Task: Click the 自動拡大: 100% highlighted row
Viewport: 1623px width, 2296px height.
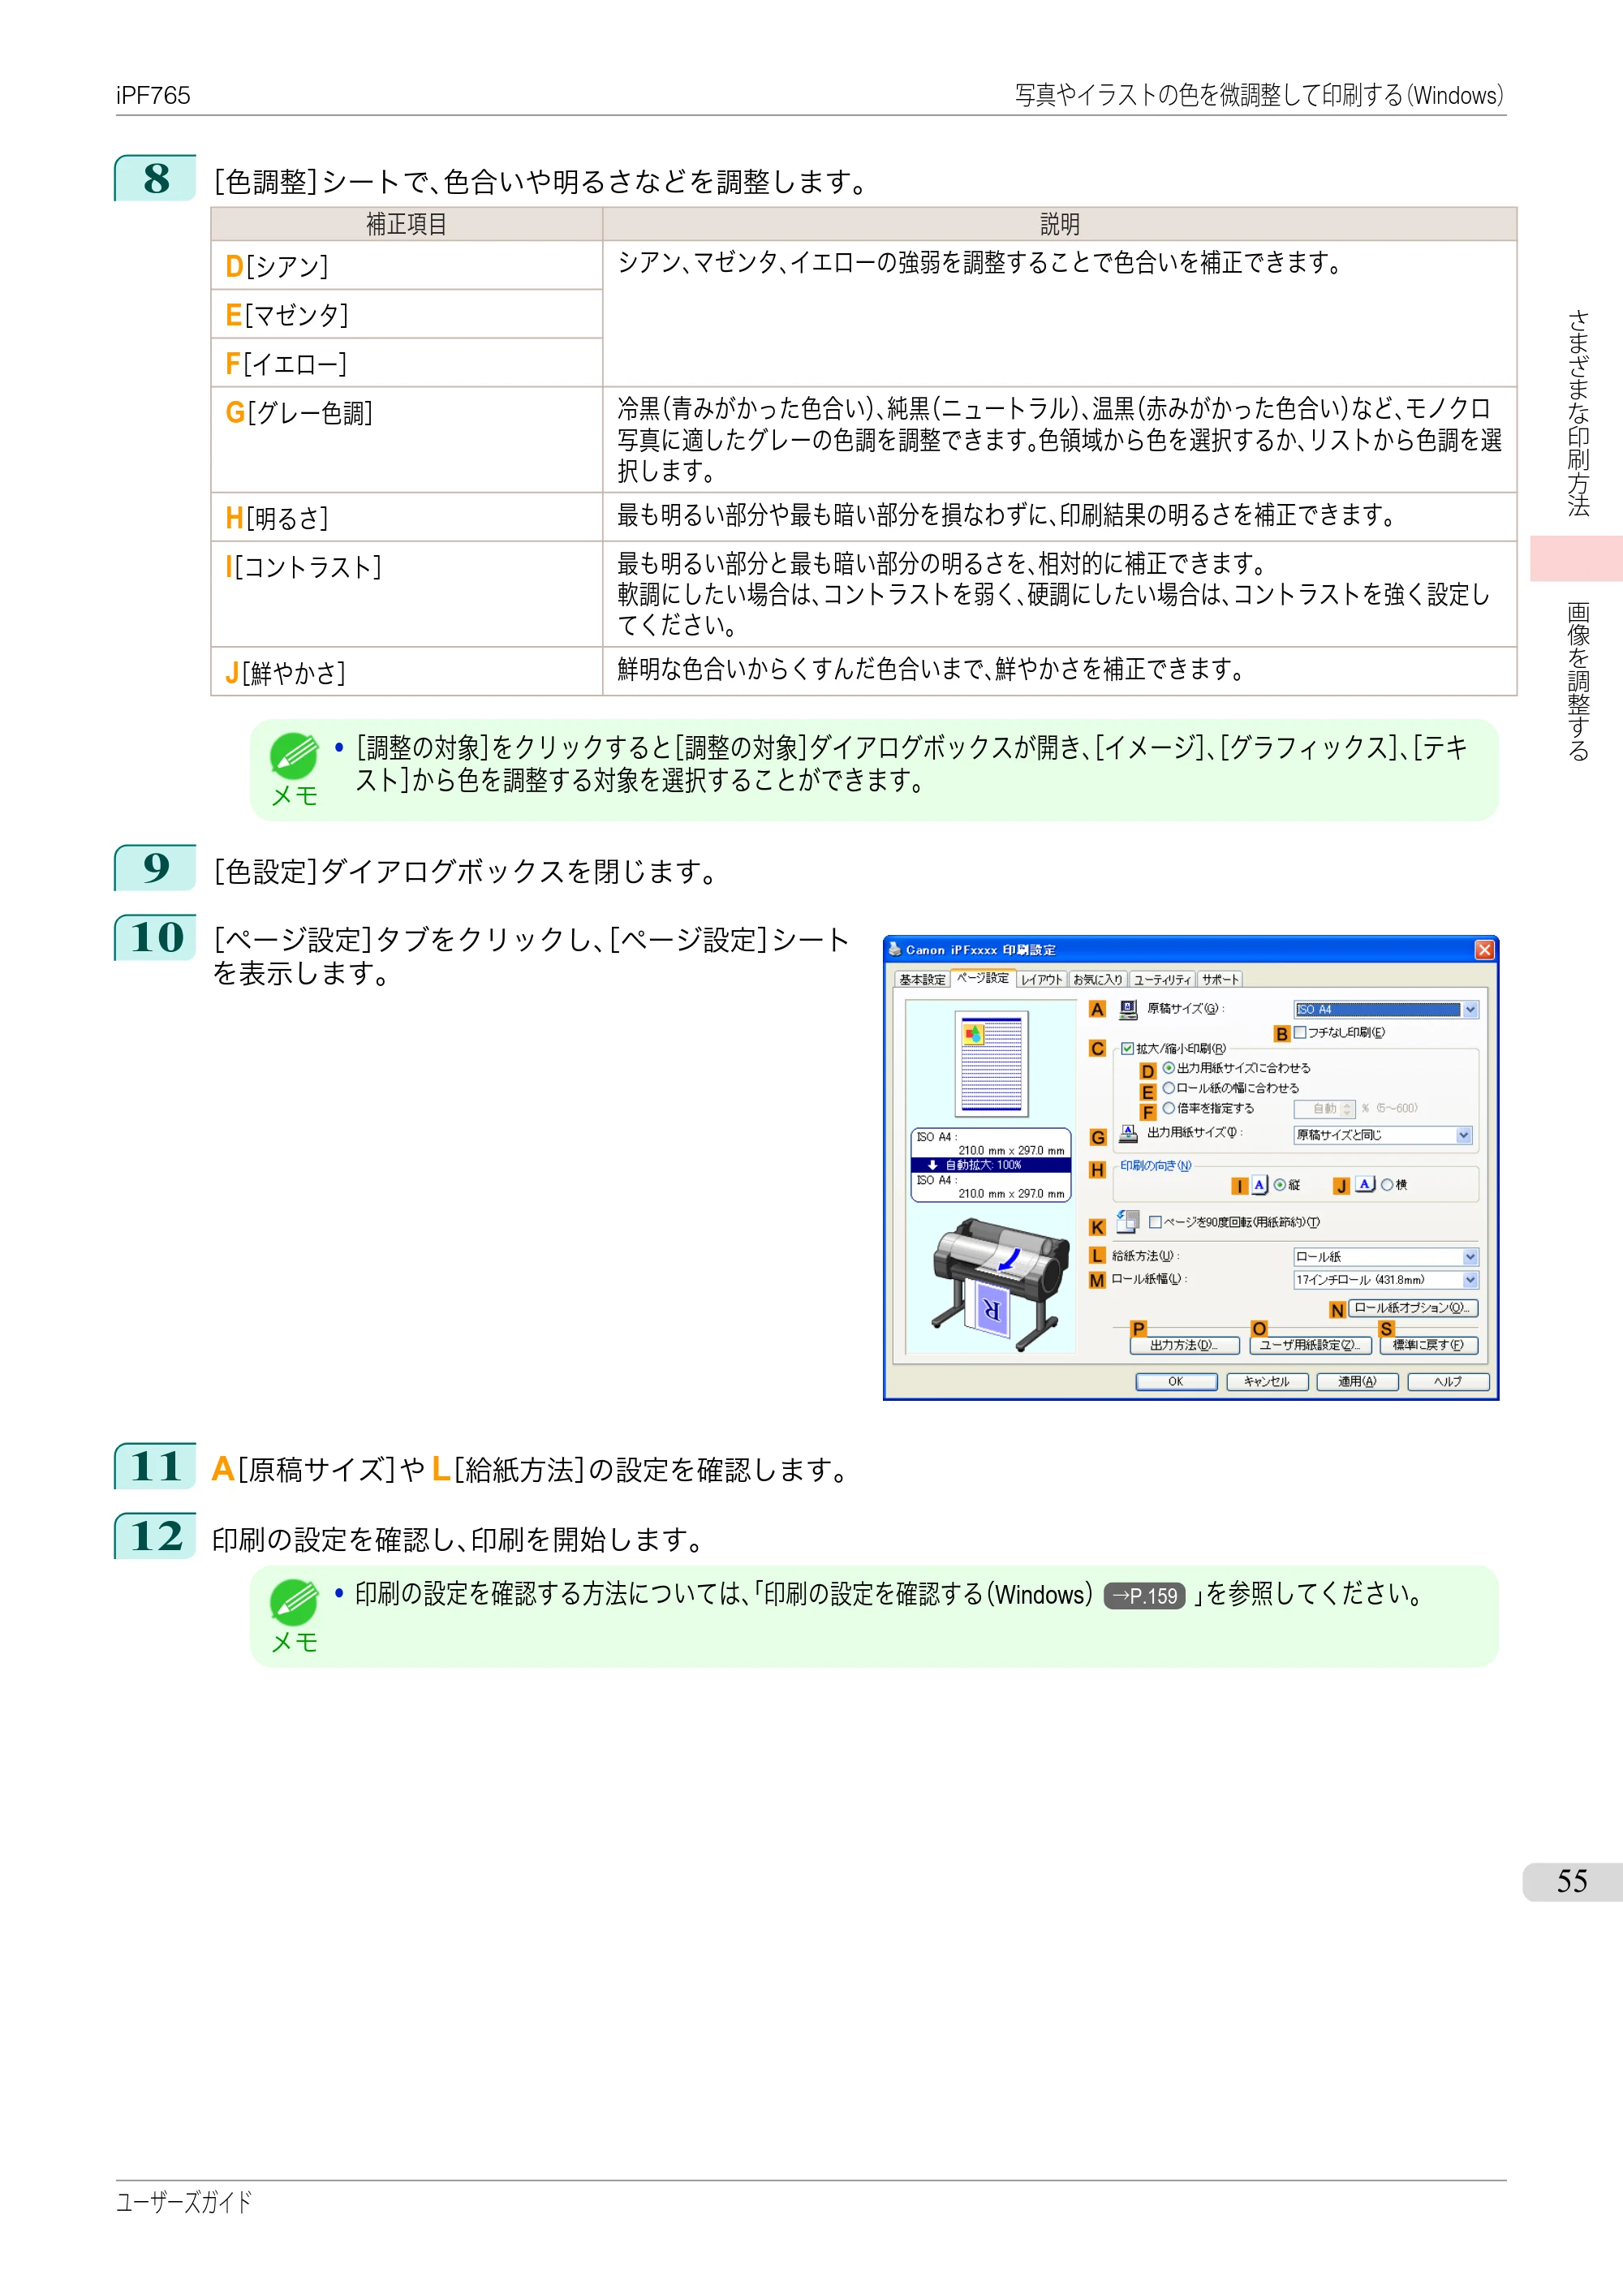Action: [x=991, y=1165]
